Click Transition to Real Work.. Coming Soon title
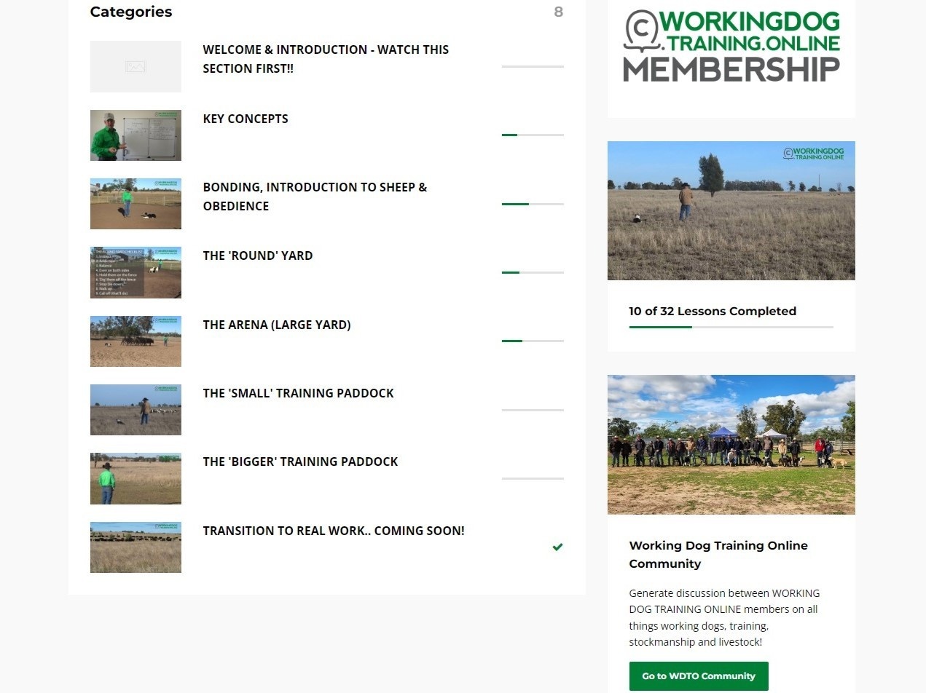 (x=334, y=531)
